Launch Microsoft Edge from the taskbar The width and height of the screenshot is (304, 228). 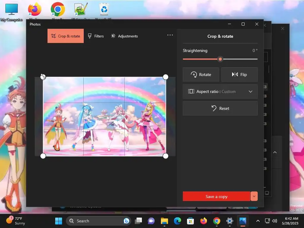tap(178, 221)
